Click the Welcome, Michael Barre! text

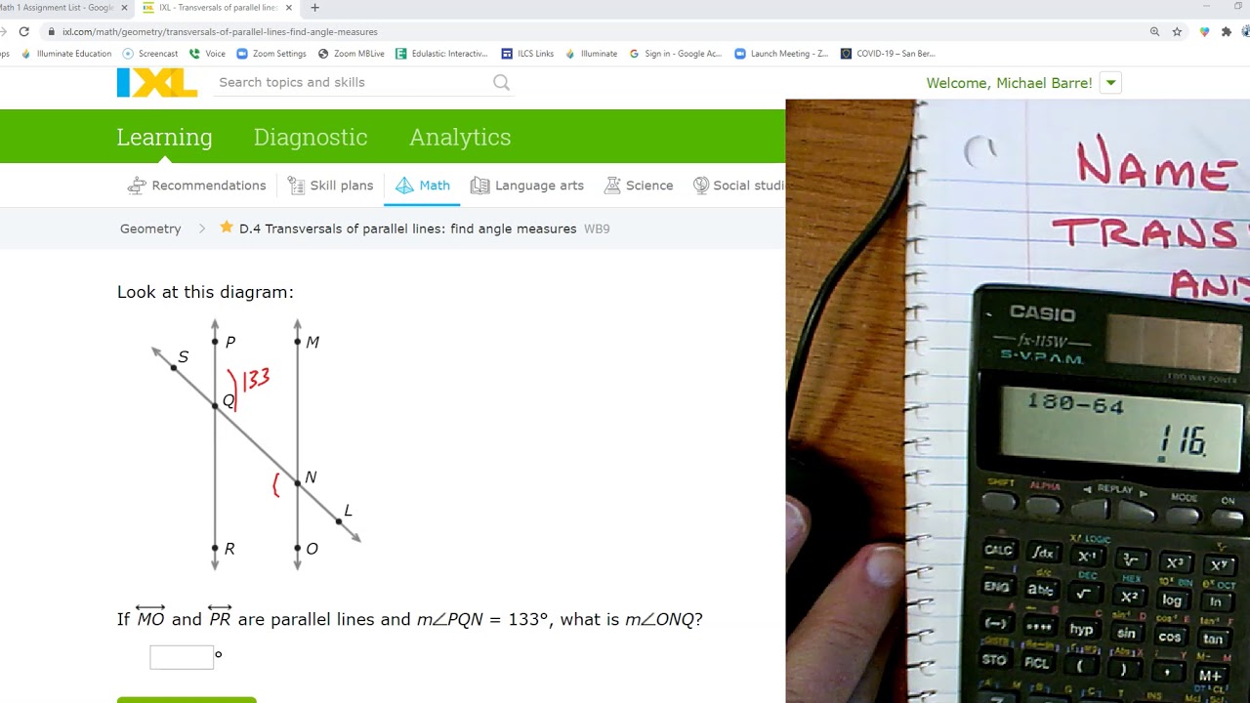[x=1009, y=83]
